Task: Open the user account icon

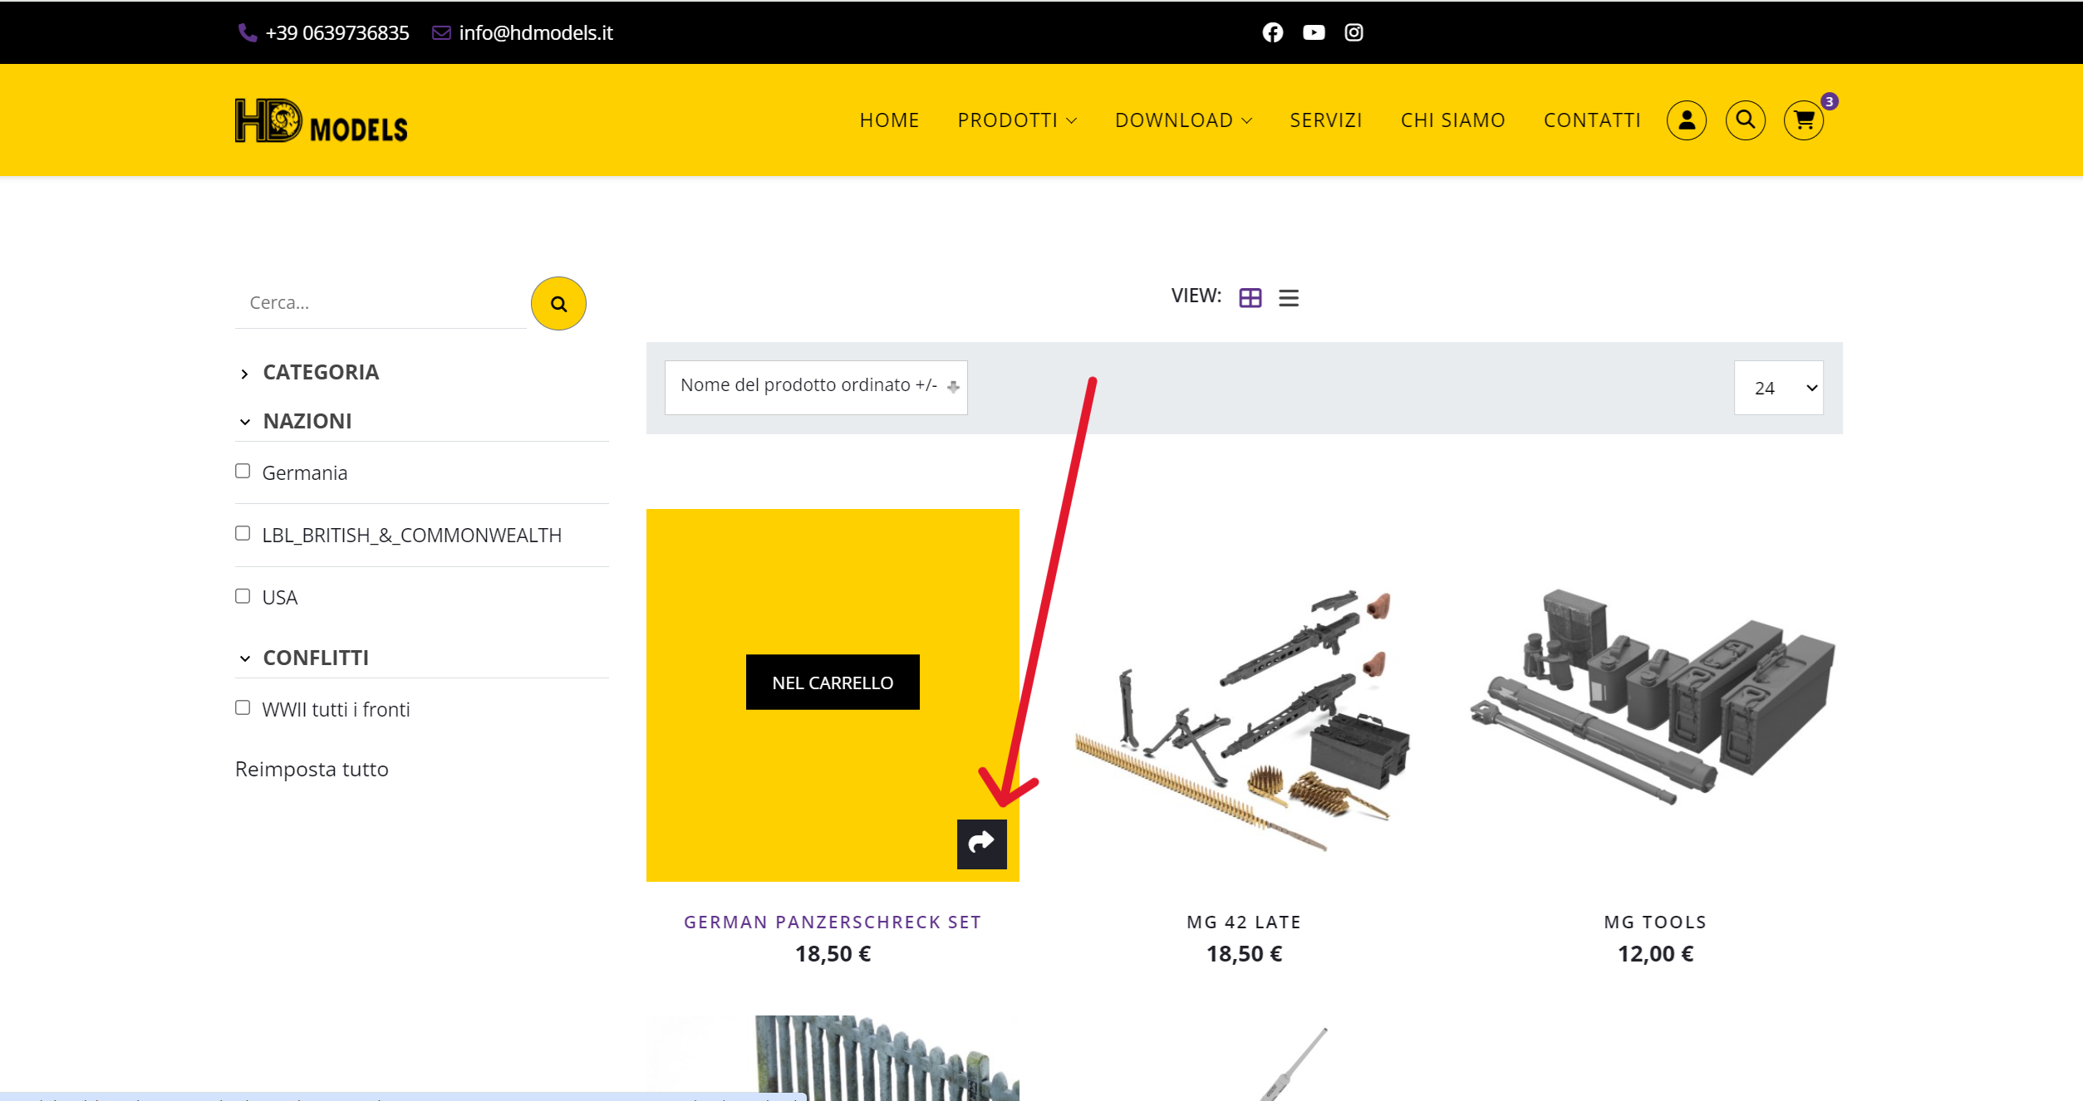Action: pyautogui.click(x=1686, y=120)
